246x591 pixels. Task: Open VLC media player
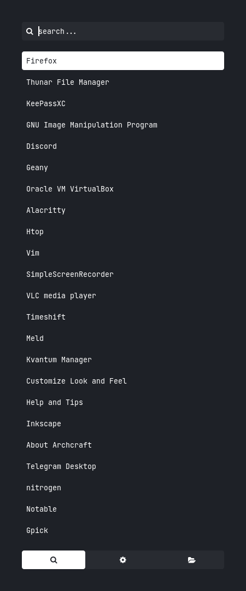pos(123,296)
